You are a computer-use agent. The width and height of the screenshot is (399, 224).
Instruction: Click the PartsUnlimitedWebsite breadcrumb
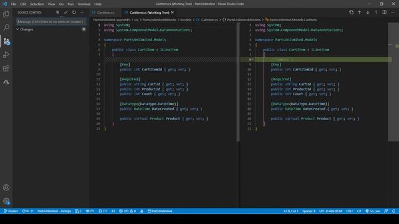click(160, 20)
